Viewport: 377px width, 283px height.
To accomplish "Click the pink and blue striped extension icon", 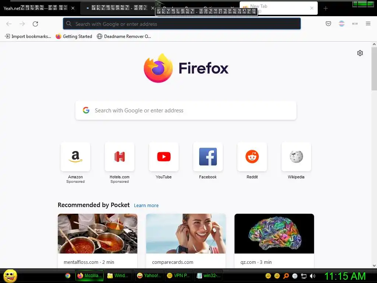I will tap(341, 24).
